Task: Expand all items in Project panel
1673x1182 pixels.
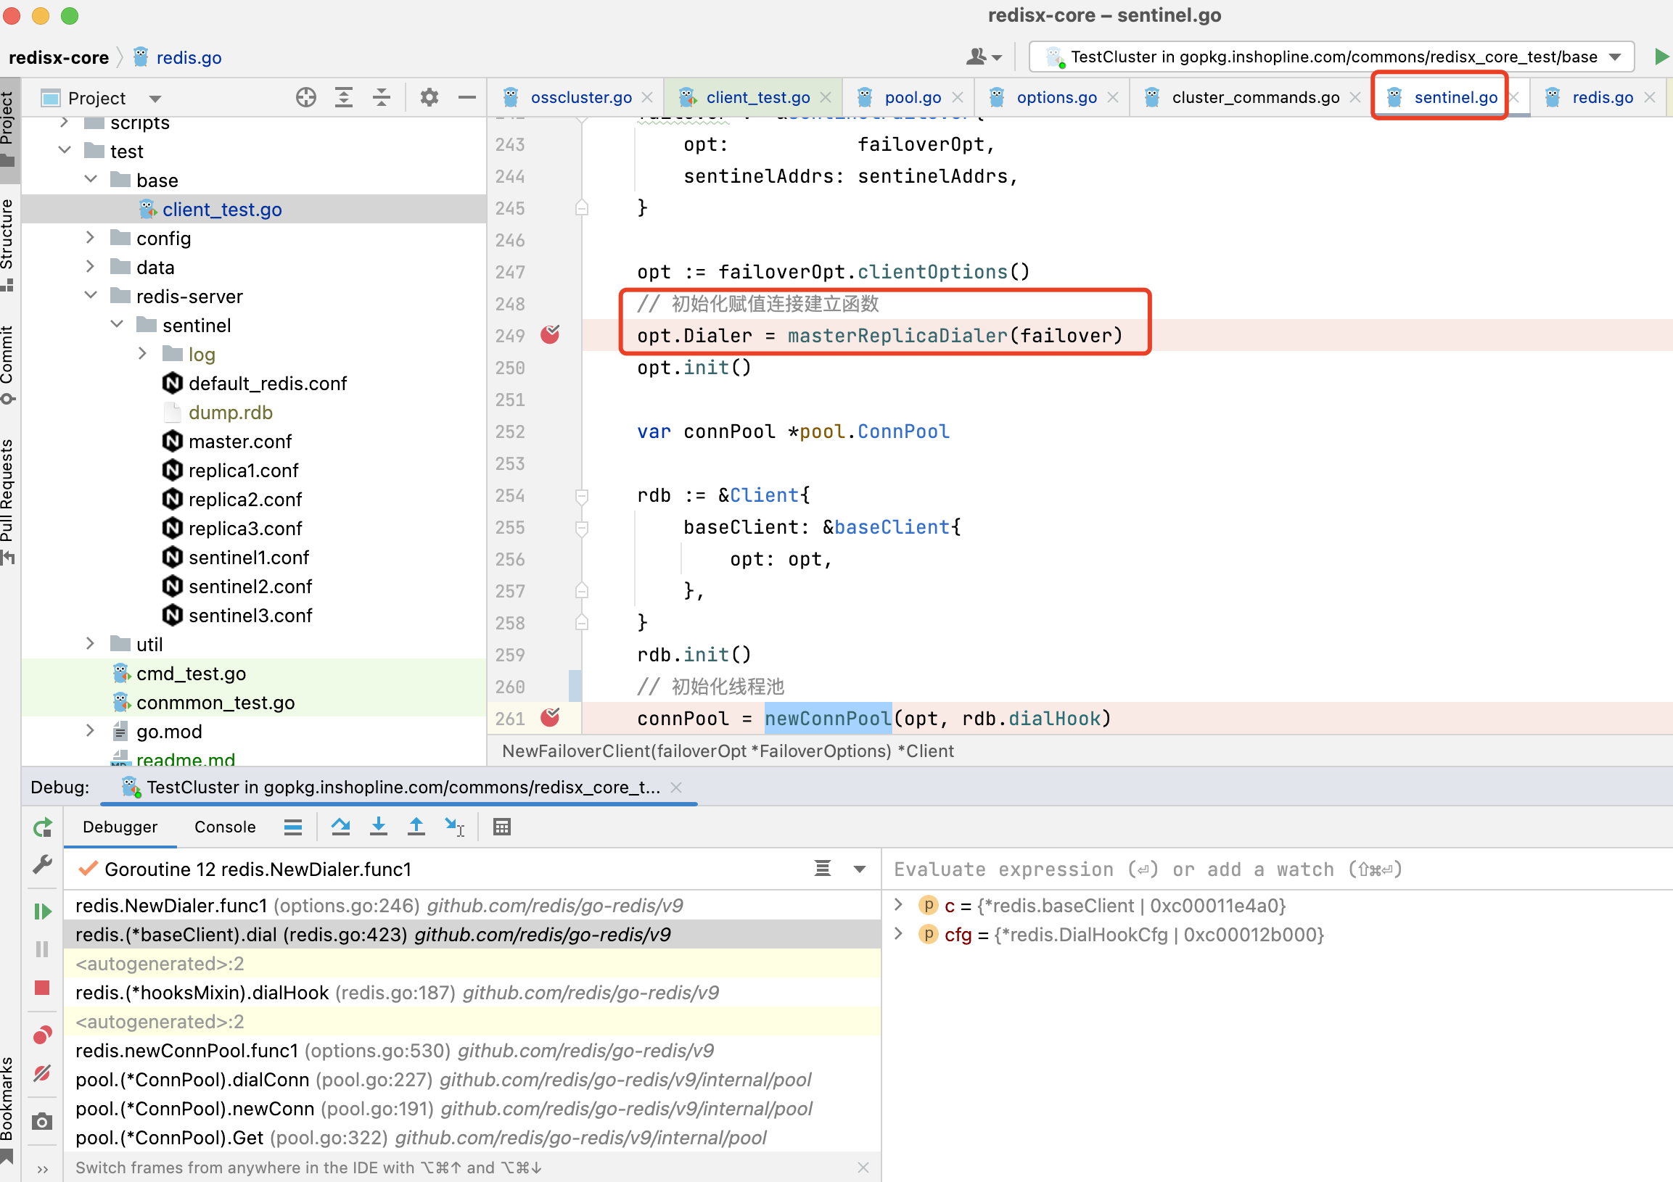Action: 344,98
